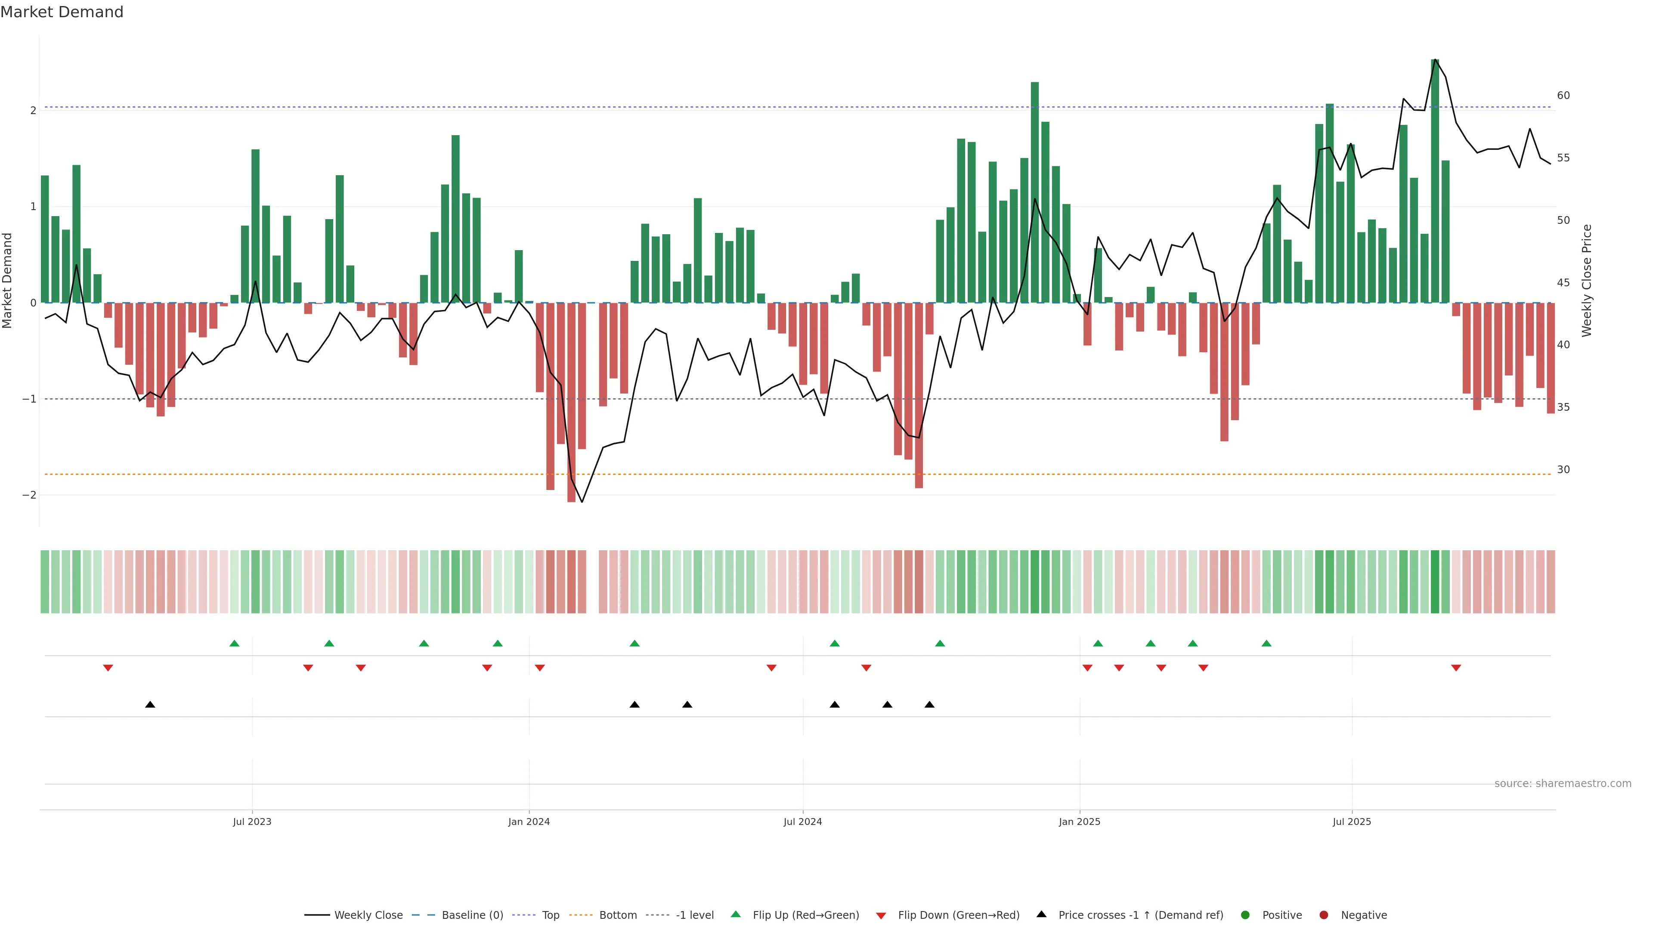Screen dimensions: 1653x930
Task: Click the leftmost heat strip cell
Action: pyautogui.click(x=45, y=582)
